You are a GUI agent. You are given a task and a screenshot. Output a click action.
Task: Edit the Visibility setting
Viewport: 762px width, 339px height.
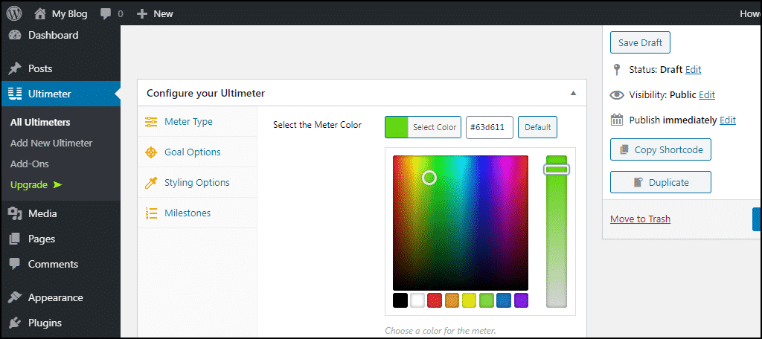click(707, 94)
